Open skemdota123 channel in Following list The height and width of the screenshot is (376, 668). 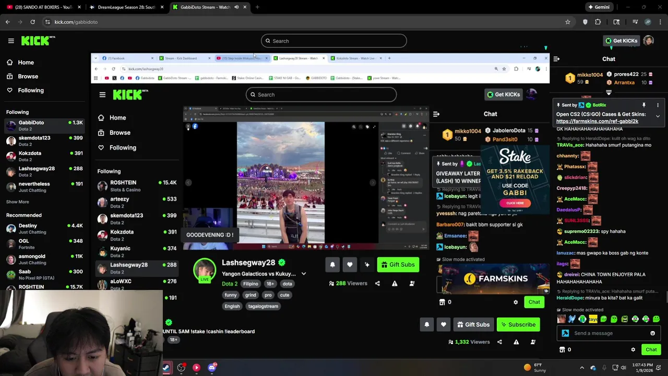tap(45, 140)
